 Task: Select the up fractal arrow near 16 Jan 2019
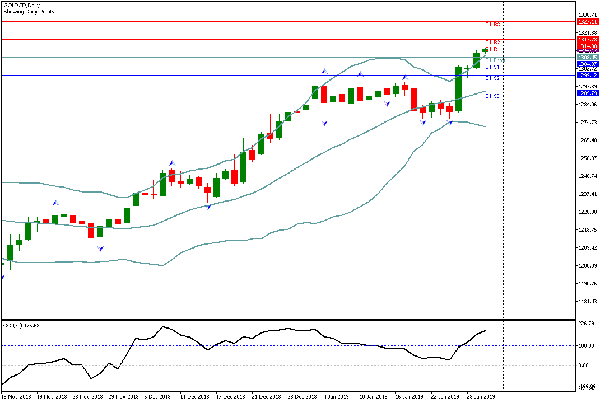coord(405,78)
